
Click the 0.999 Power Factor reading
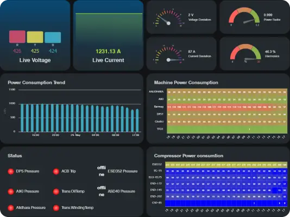(268, 15)
